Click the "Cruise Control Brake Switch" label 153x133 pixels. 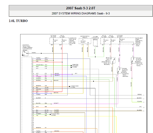tap(125, 72)
